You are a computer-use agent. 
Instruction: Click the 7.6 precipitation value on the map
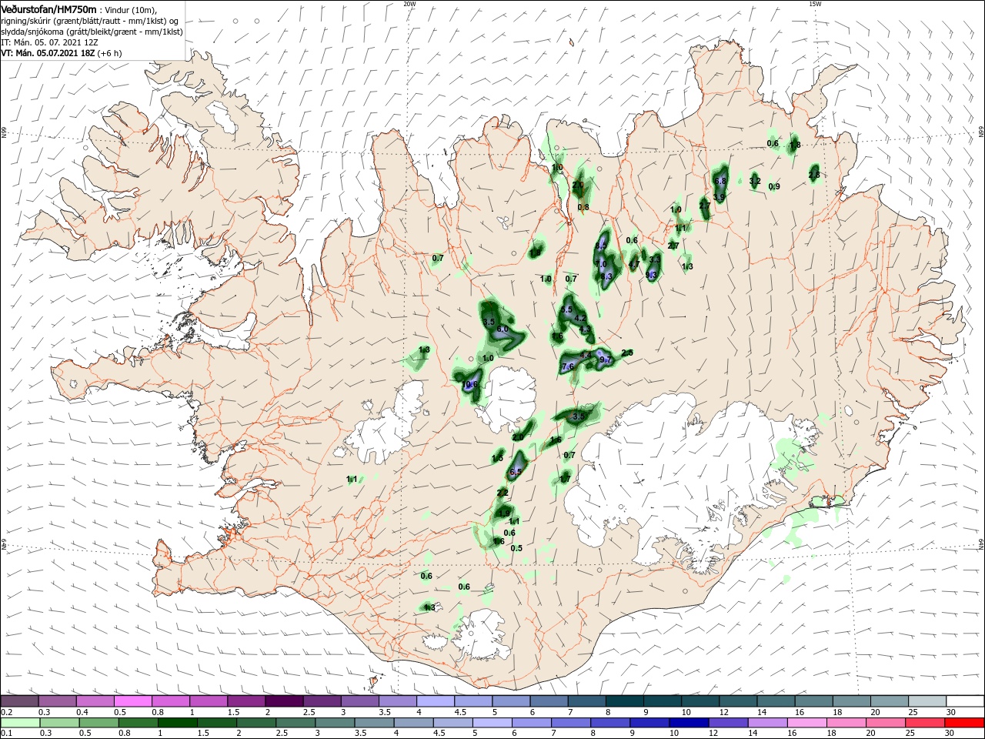pos(568,367)
